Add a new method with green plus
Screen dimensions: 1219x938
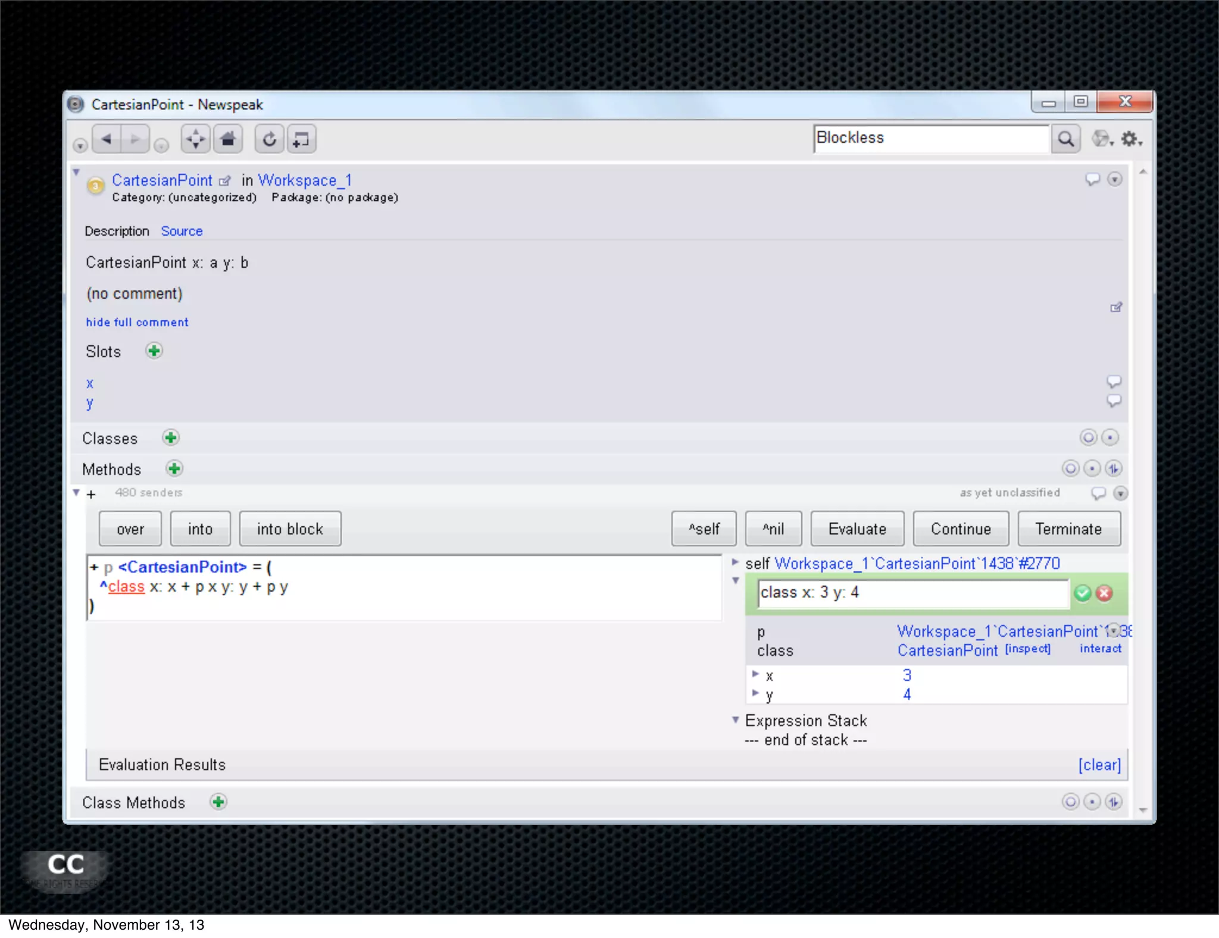174,469
